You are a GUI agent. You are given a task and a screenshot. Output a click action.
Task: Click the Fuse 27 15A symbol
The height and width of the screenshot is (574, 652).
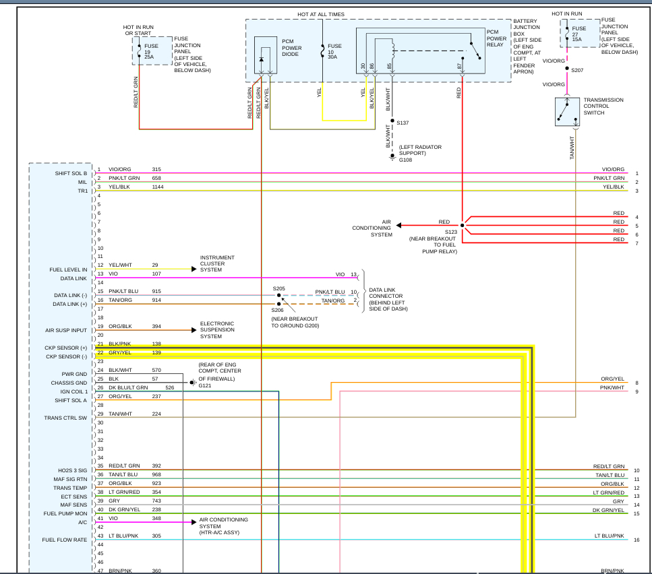pyautogui.click(x=567, y=34)
